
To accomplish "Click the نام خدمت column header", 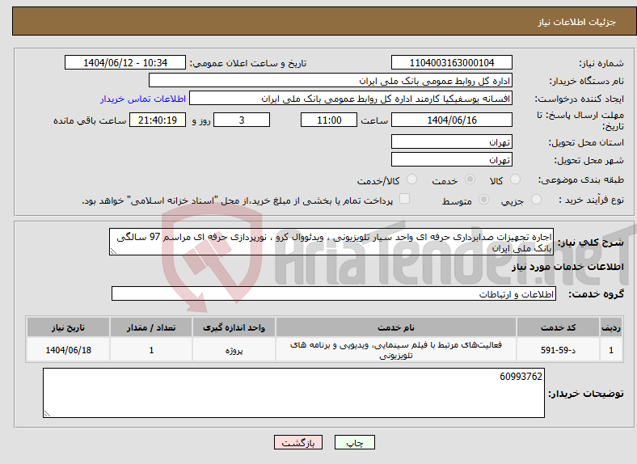I will (x=396, y=327).
